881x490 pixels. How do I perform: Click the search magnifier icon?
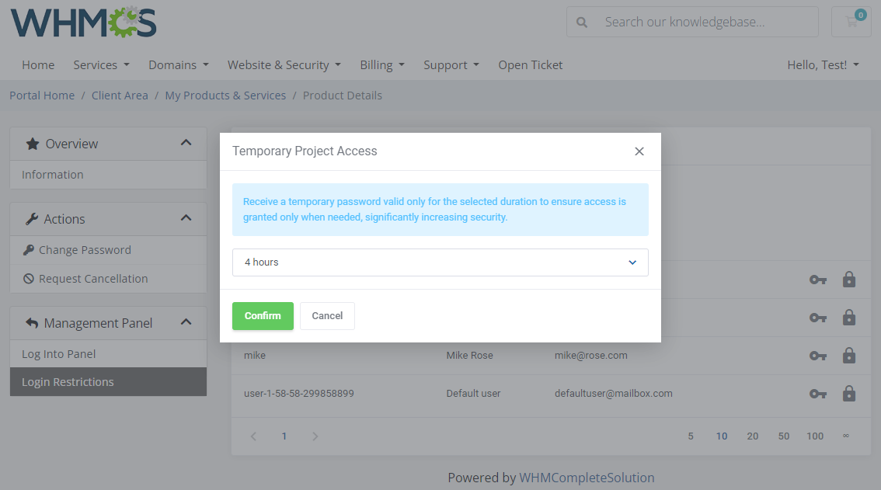(581, 22)
